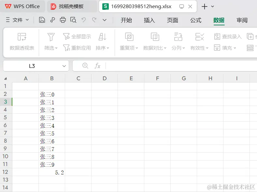Click the merge-calc icon right of 查找录入
Viewport: 257px width, 192px height.
click(250, 36)
